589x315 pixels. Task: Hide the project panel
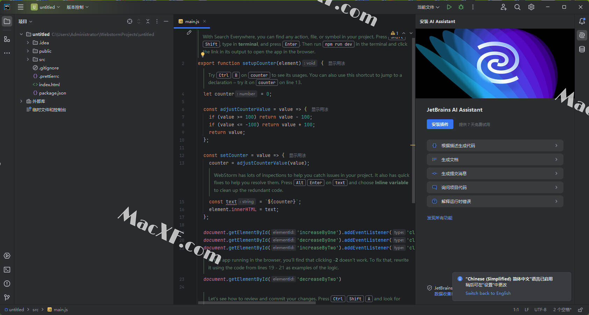[x=166, y=21]
